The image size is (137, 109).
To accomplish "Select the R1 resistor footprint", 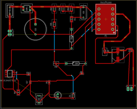I will 72,19.
